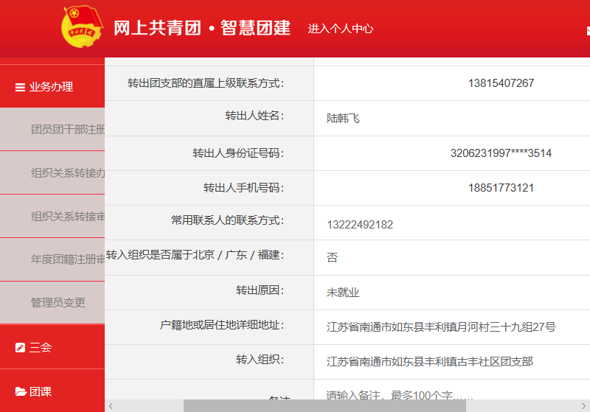Expand the 团课 sidebar section
590x412 pixels.
41,392
